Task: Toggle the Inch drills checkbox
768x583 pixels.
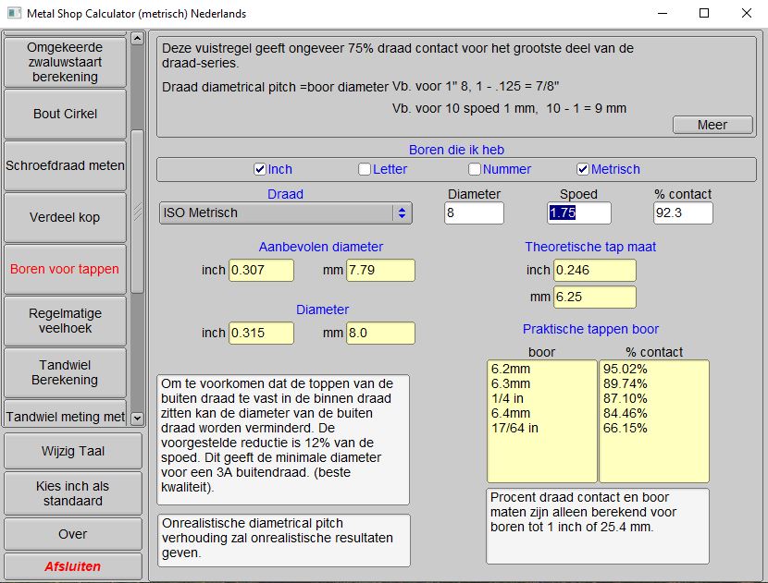Action: point(260,169)
